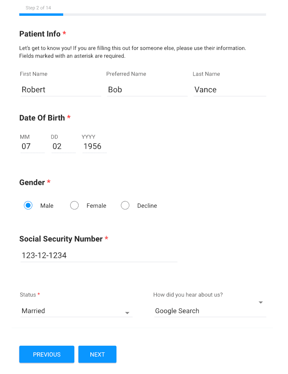Viewport: 288px width, 374px height.
Task: Click the Step 2 of 14 progress bar
Action: (143, 15)
